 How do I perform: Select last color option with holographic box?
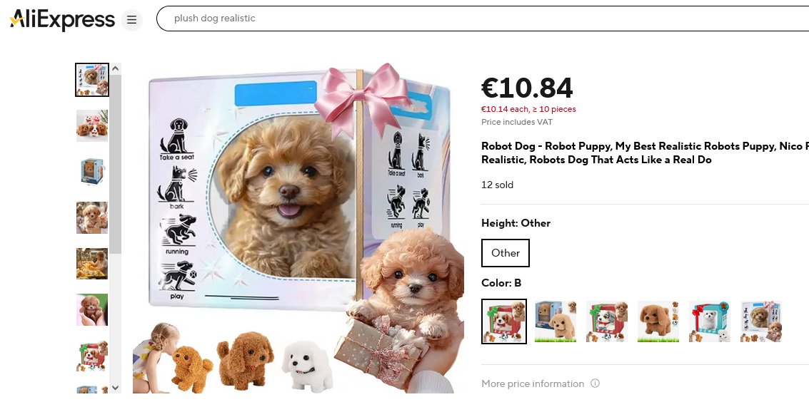[761, 321]
